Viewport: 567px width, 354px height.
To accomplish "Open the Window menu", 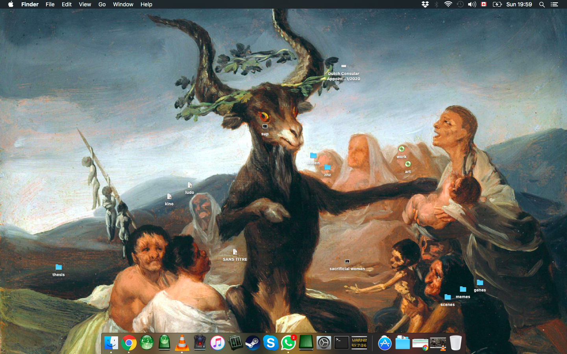I will point(123,4).
